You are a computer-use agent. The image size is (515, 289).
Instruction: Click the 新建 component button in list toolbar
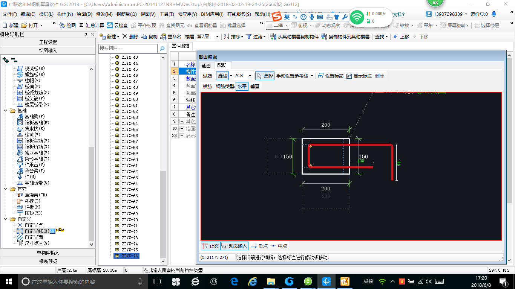click(x=109, y=37)
